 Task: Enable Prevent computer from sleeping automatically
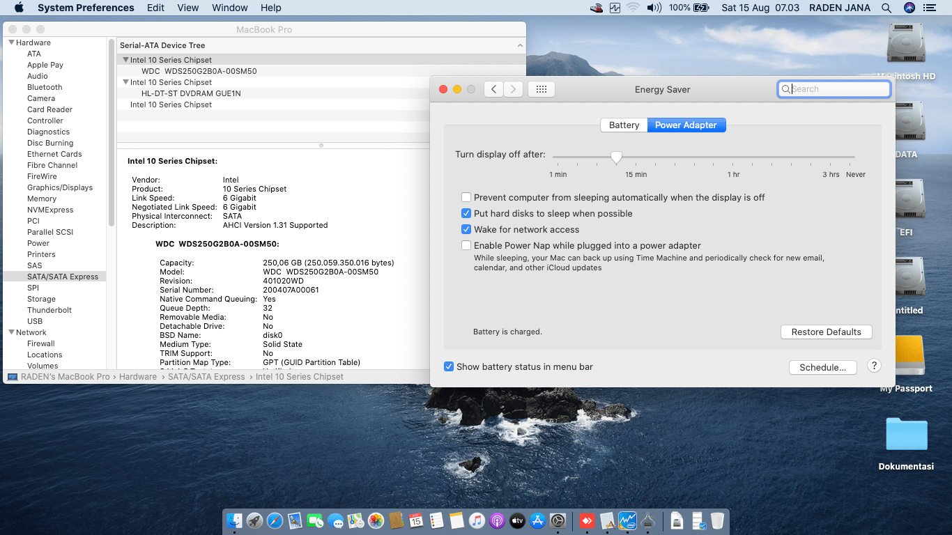pos(466,198)
